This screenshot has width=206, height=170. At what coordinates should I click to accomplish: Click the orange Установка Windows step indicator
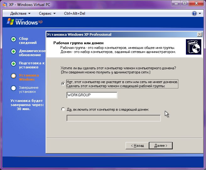click(14, 76)
